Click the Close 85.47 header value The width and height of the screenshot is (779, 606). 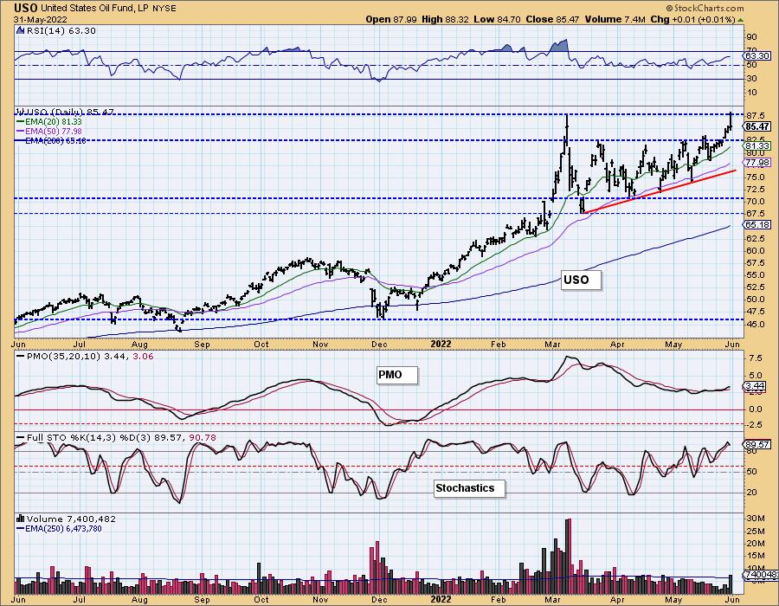coord(553,19)
